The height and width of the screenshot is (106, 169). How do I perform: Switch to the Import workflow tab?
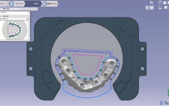4,4
